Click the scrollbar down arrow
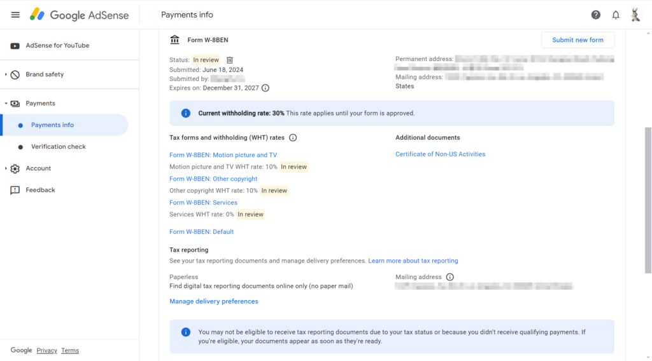 [648, 357]
